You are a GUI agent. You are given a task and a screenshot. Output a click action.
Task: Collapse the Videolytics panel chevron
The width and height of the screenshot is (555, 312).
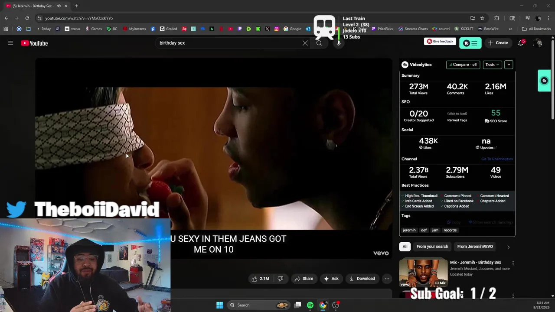[x=509, y=65]
